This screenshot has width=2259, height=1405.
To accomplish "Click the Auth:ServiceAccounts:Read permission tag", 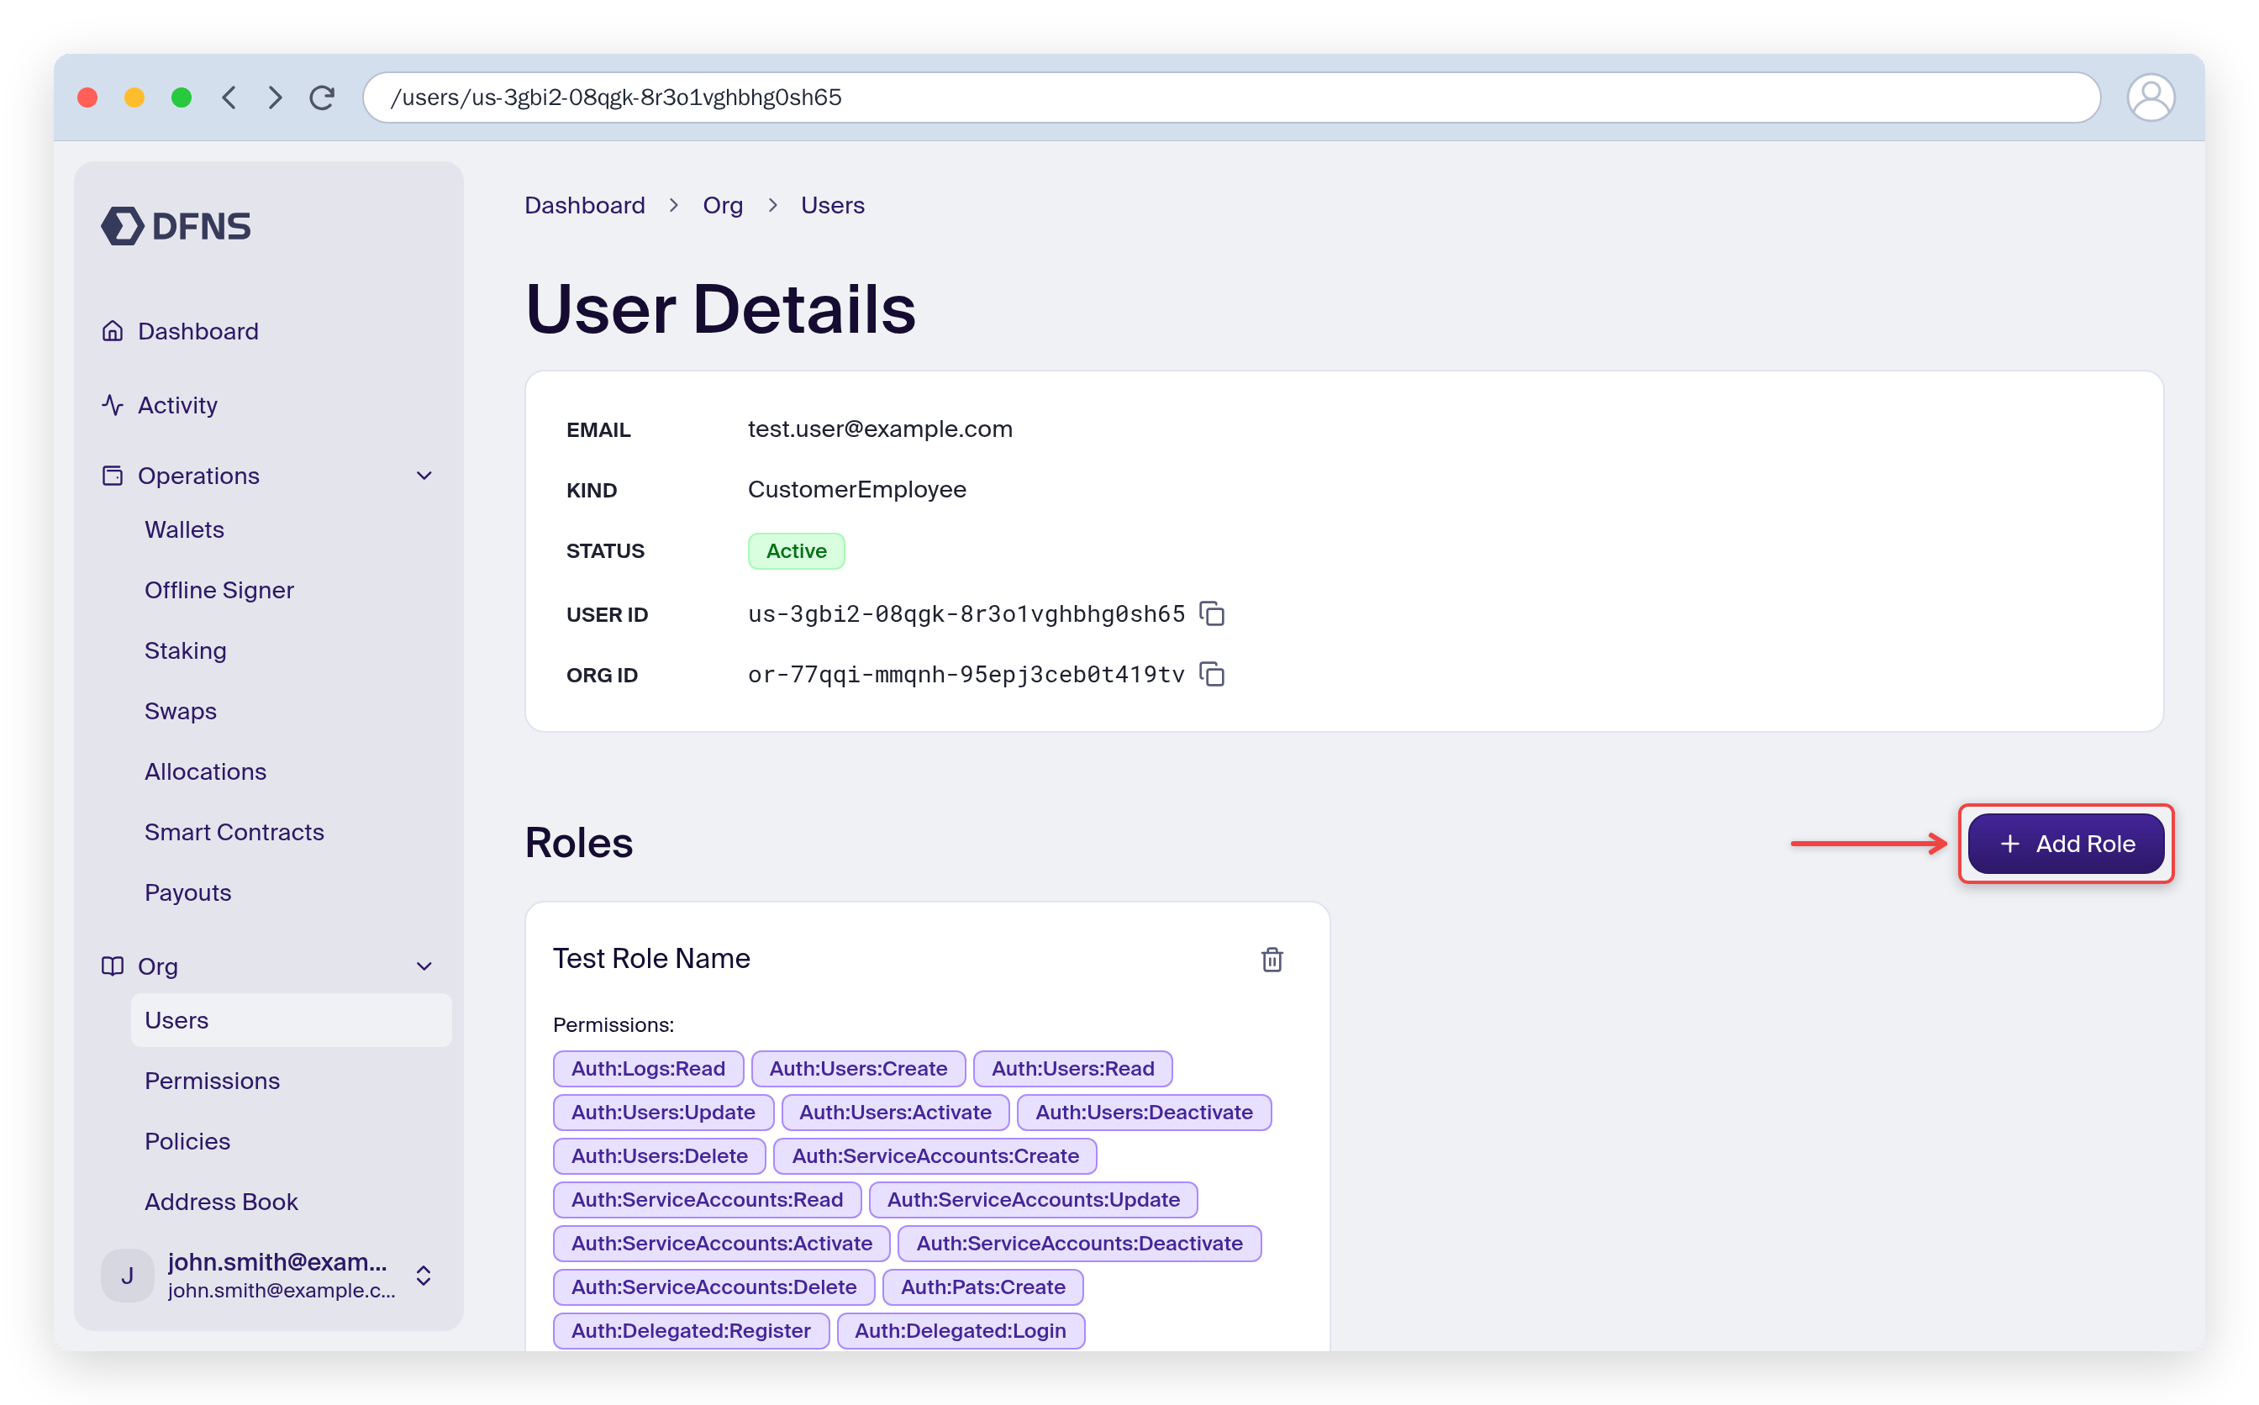I will (x=707, y=1200).
